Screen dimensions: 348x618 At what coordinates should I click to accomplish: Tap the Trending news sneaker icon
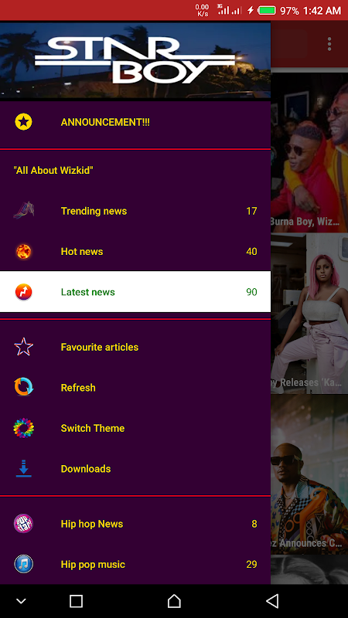[x=24, y=211]
